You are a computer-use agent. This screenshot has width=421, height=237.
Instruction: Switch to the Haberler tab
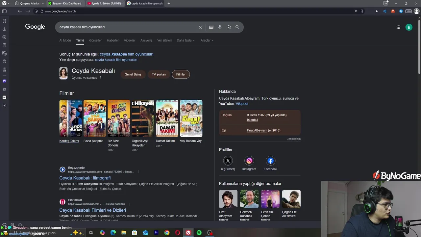113,40
